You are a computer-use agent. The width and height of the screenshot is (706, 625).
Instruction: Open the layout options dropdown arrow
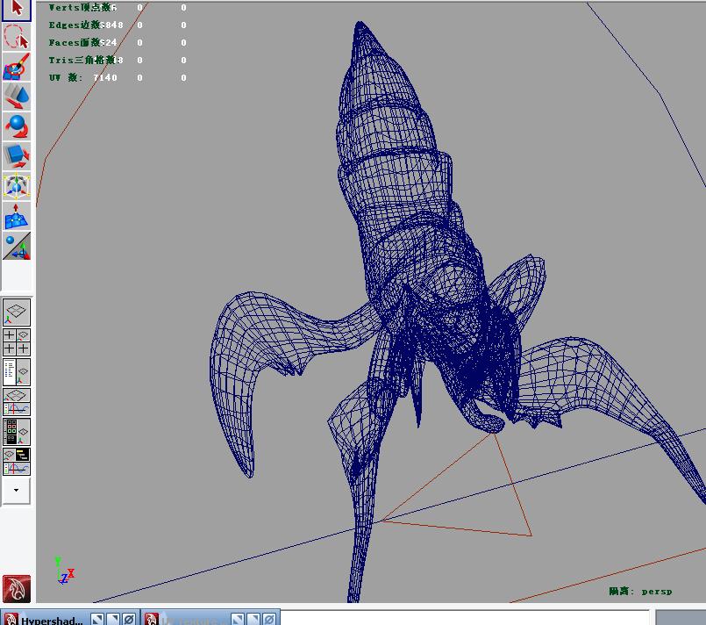[17, 491]
